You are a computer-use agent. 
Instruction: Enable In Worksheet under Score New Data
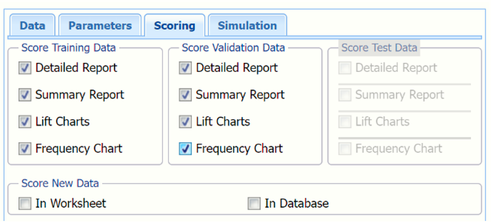(25, 204)
